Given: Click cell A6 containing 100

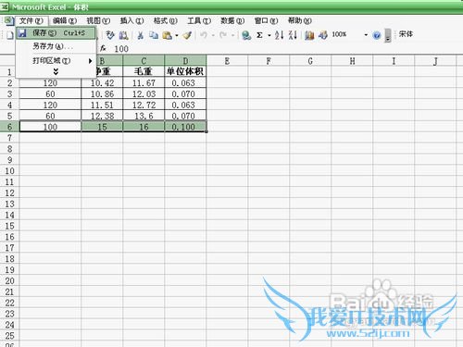Looking at the screenshot, I should [50, 127].
